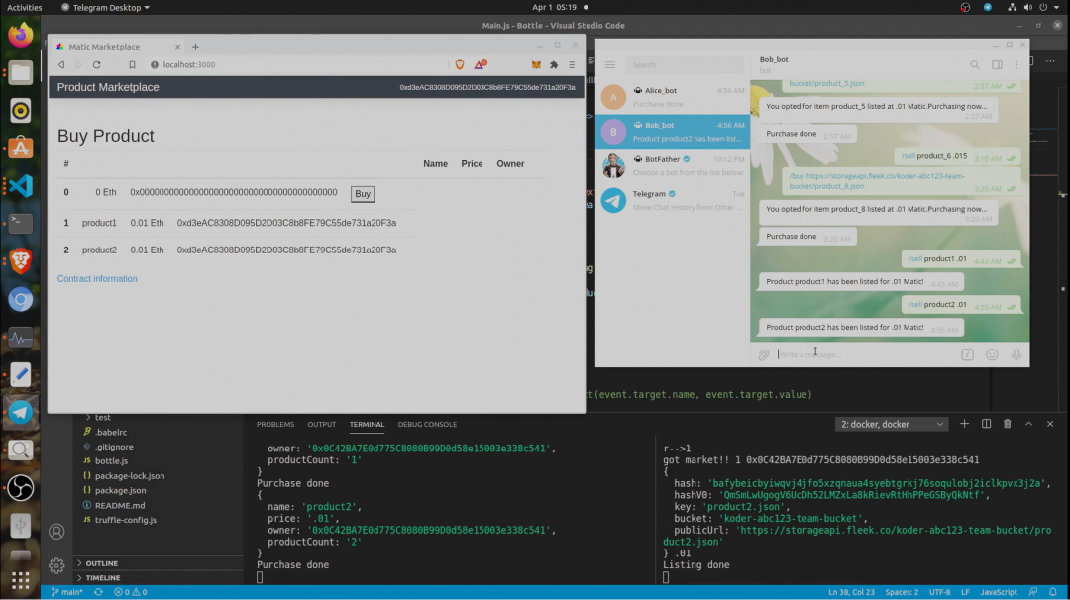Open Firefox from the dock

click(x=21, y=35)
